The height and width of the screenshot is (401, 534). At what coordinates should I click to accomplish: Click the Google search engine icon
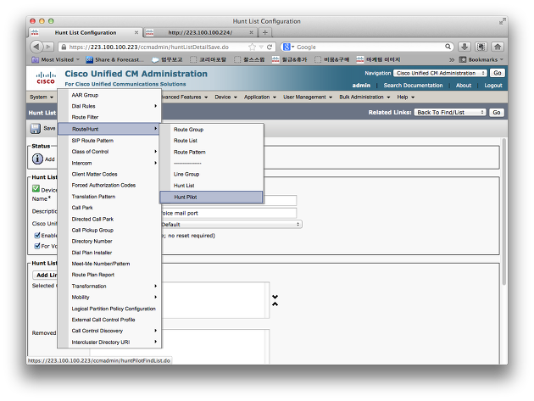286,47
